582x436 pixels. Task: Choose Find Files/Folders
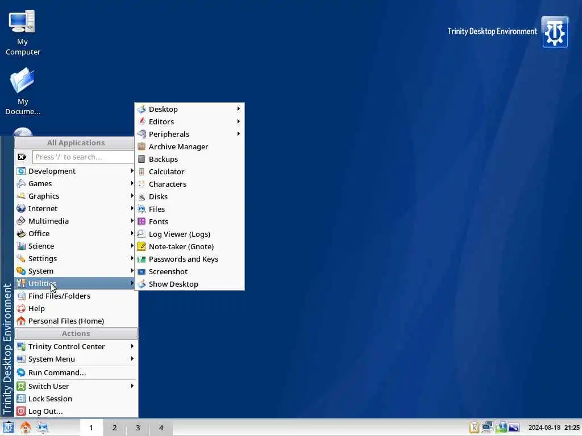tap(76, 296)
